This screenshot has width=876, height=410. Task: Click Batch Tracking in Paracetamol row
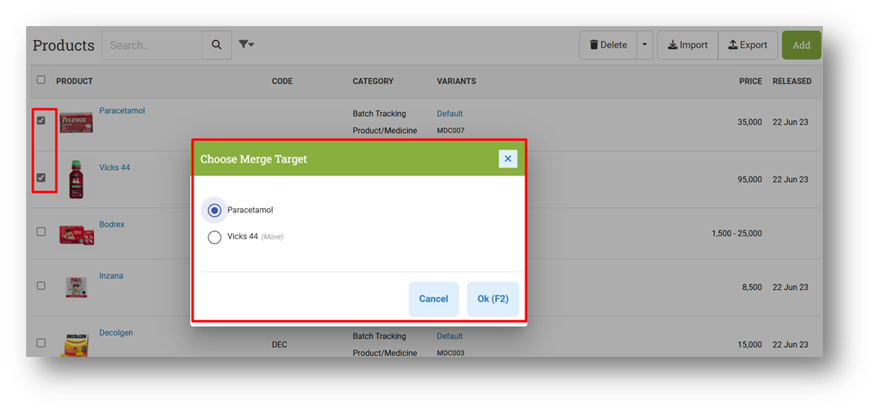[379, 114]
